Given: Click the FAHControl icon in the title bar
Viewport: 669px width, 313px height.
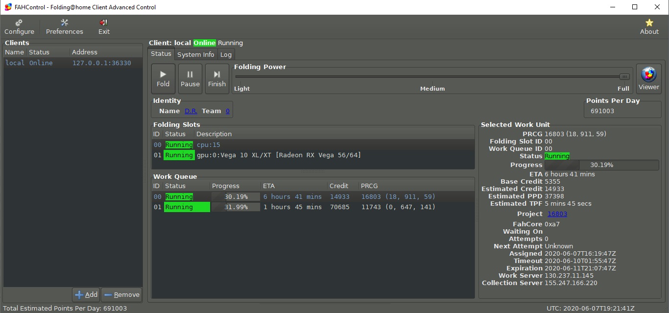Looking at the screenshot, I should click(8, 7).
